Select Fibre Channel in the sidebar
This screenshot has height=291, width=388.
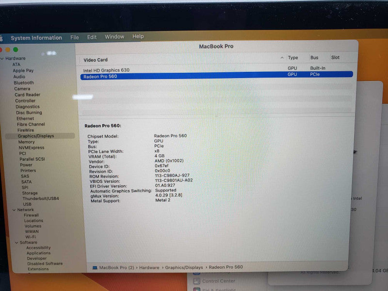coord(31,124)
